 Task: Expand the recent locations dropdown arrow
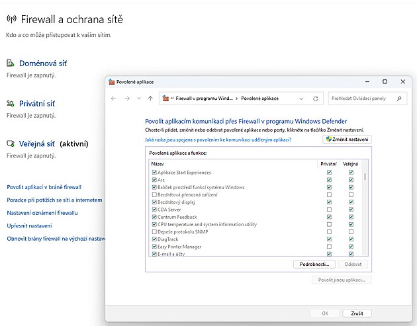(x=139, y=99)
